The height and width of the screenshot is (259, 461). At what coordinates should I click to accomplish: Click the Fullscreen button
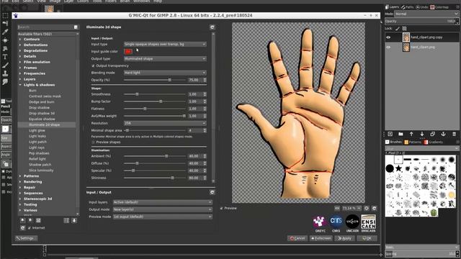tap(321, 238)
